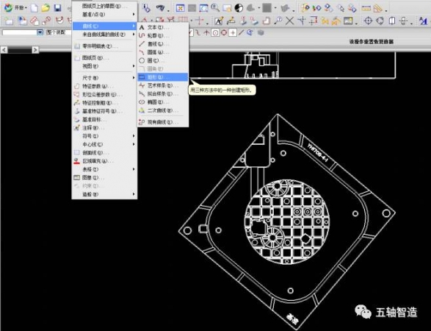The image size is (431, 331).
Task: Click the crosshair target circle icon
Action: (x=368, y=21)
